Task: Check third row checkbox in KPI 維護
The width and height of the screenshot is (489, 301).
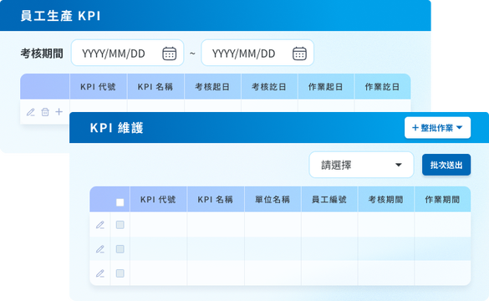Action: click(x=120, y=273)
